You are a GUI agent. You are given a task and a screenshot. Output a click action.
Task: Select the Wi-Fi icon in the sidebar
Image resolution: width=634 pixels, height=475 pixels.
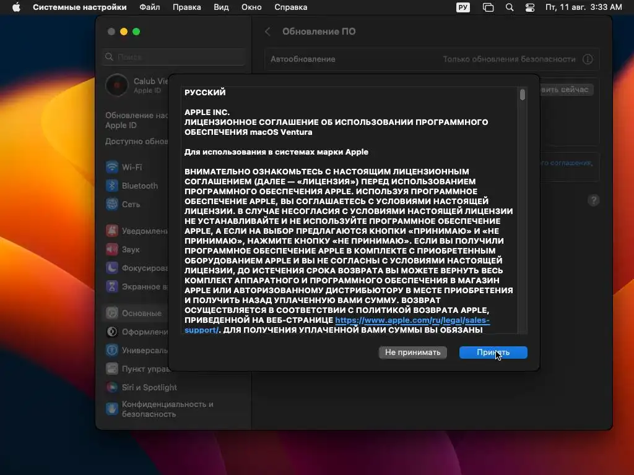click(x=112, y=167)
